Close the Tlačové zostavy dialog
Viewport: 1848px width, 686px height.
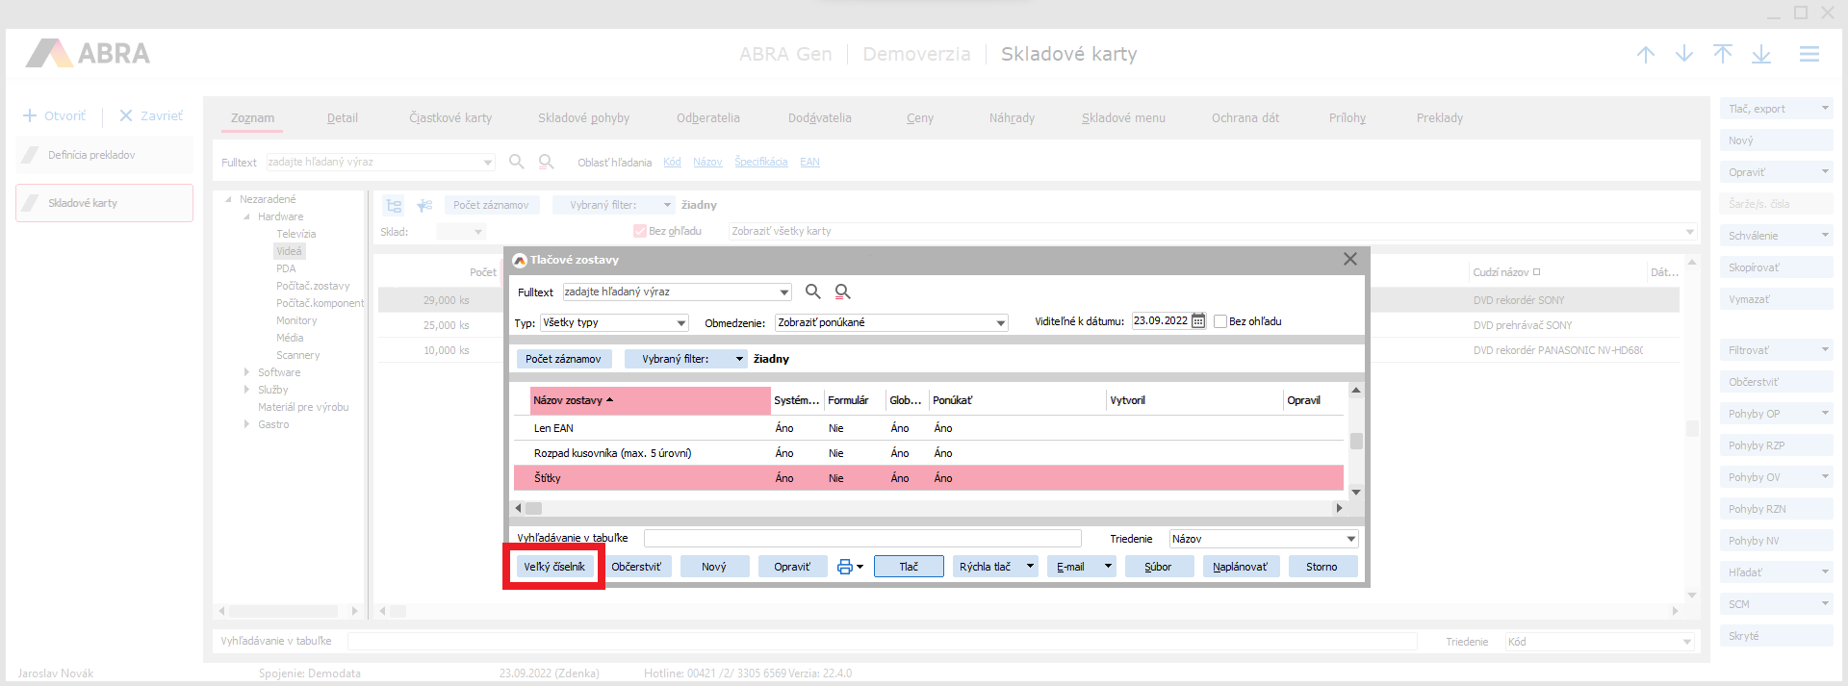pos(1349,259)
